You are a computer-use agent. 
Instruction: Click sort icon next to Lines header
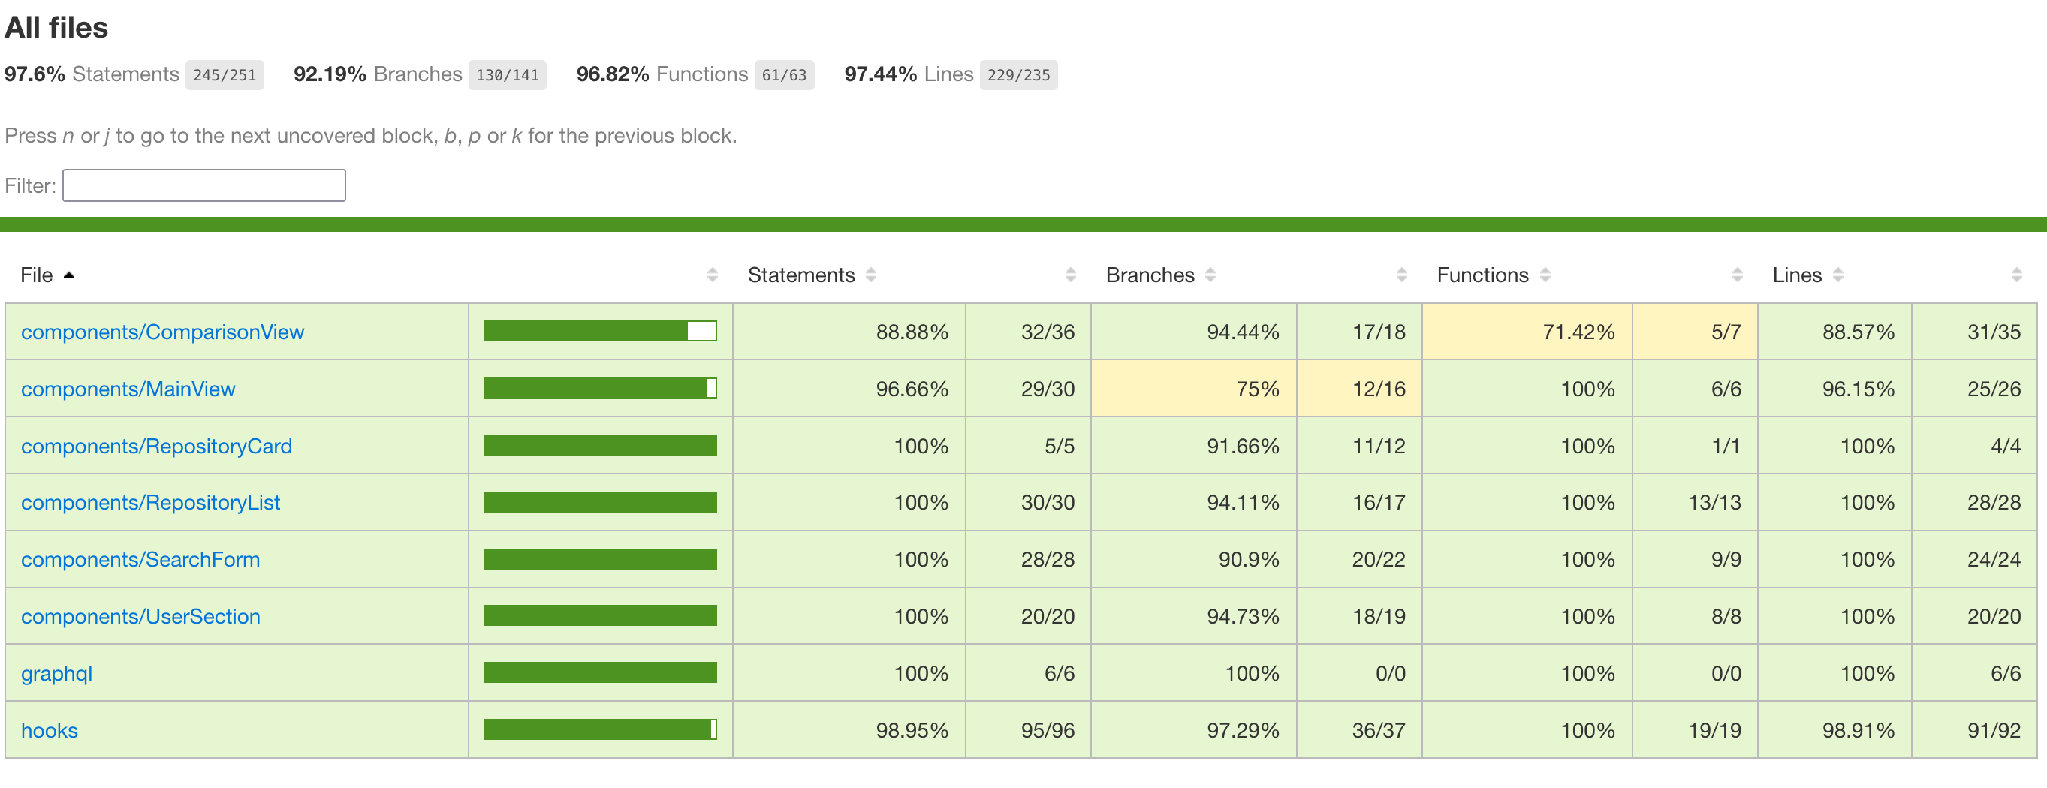(x=1838, y=275)
